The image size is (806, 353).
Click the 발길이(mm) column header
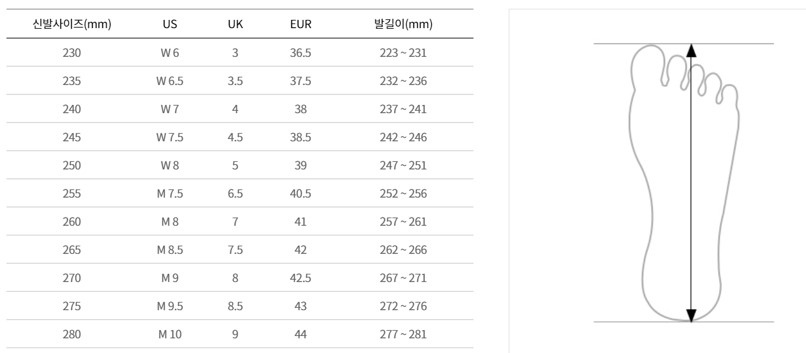click(x=402, y=25)
